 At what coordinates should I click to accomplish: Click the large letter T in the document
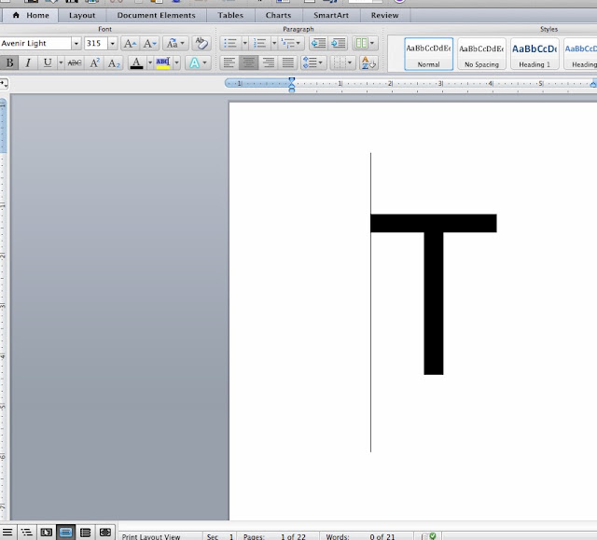click(x=434, y=294)
